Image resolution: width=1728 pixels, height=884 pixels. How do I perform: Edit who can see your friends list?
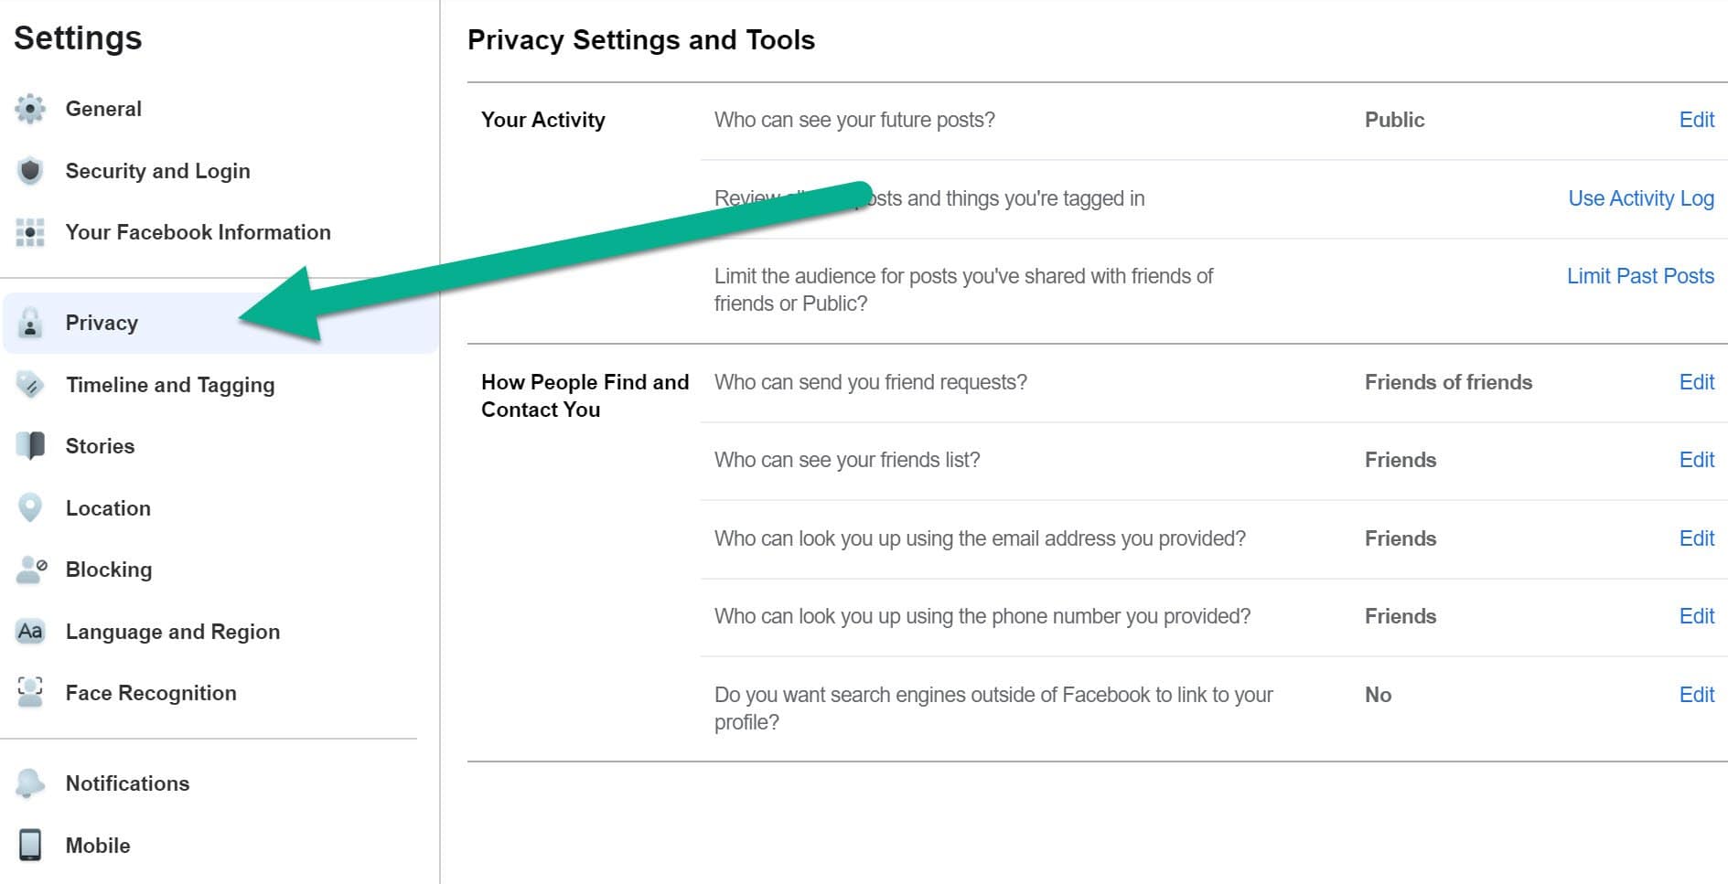pos(1696,460)
